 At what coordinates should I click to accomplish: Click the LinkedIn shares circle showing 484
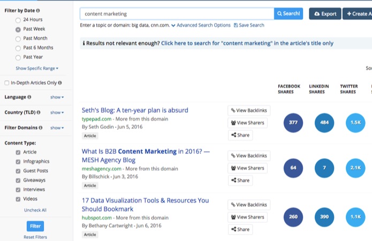coord(324,122)
